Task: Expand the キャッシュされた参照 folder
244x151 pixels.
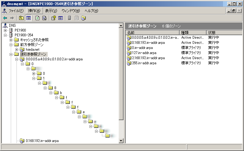Action: click(x=11, y=40)
